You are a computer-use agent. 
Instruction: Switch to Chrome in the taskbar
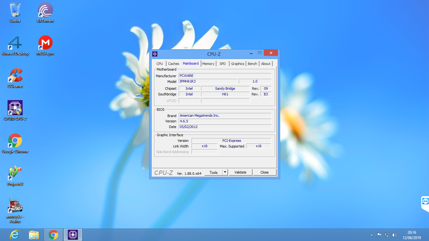coord(53,235)
